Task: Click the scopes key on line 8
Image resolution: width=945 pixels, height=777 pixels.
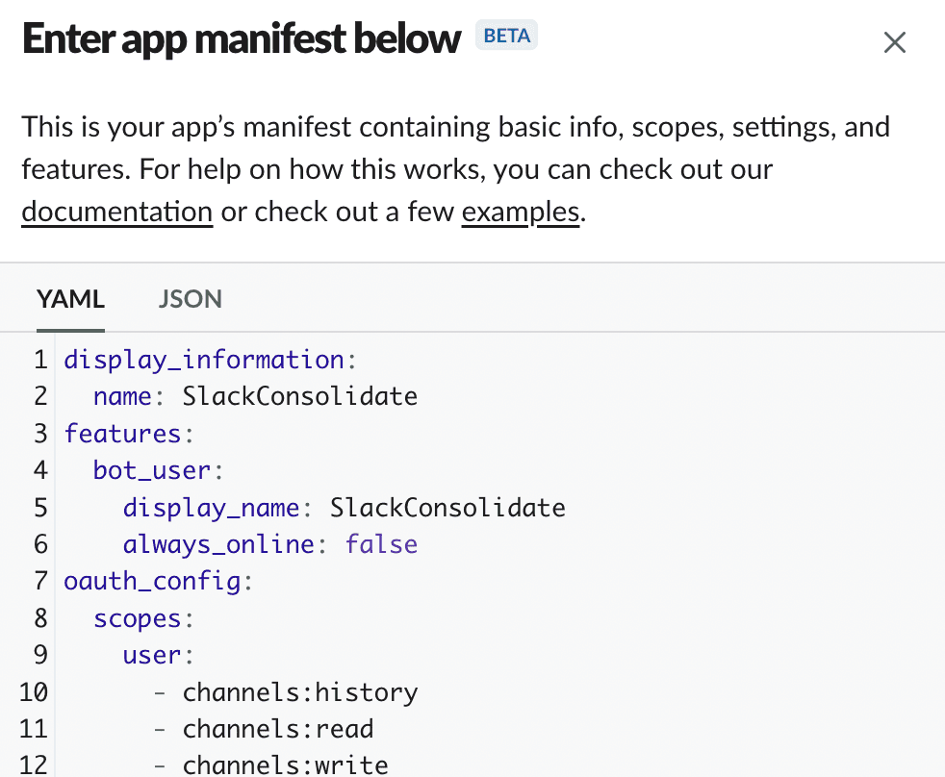Action: (x=137, y=618)
